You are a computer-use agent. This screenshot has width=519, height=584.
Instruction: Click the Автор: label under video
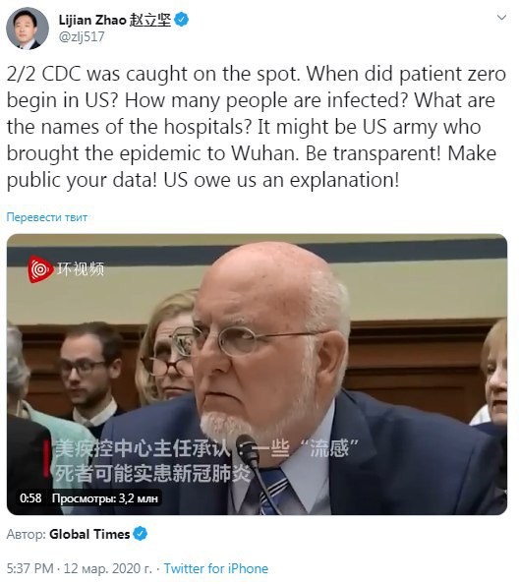(x=27, y=535)
